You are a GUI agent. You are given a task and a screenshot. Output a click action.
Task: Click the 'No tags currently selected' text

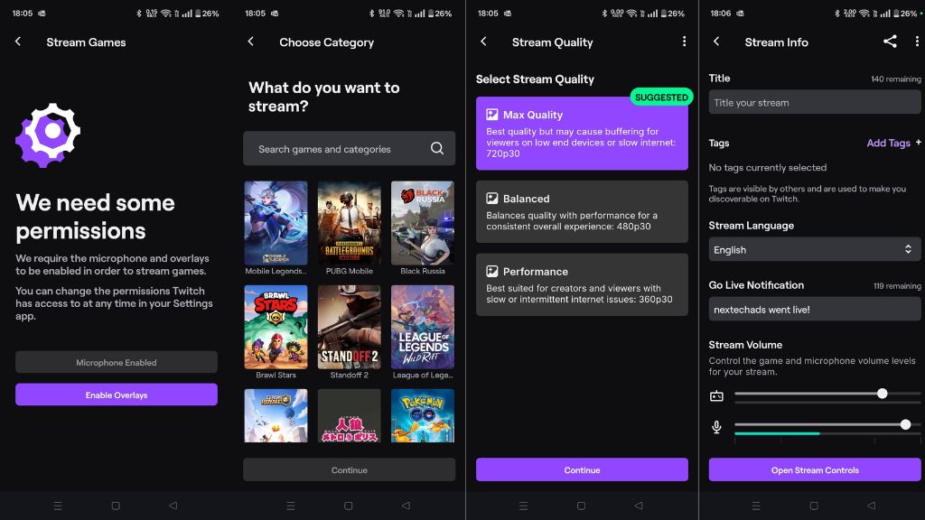tap(768, 167)
